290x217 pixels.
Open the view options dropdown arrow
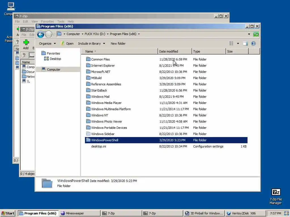click(x=238, y=44)
